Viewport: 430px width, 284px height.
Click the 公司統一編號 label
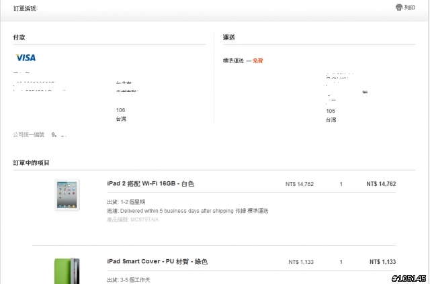(28, 134)
